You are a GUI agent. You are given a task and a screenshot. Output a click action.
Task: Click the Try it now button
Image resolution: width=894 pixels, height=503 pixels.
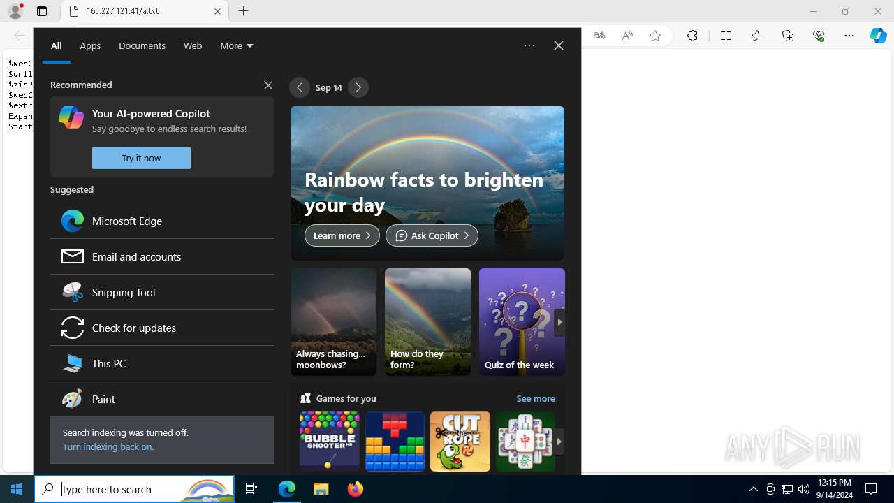(141, 158)
